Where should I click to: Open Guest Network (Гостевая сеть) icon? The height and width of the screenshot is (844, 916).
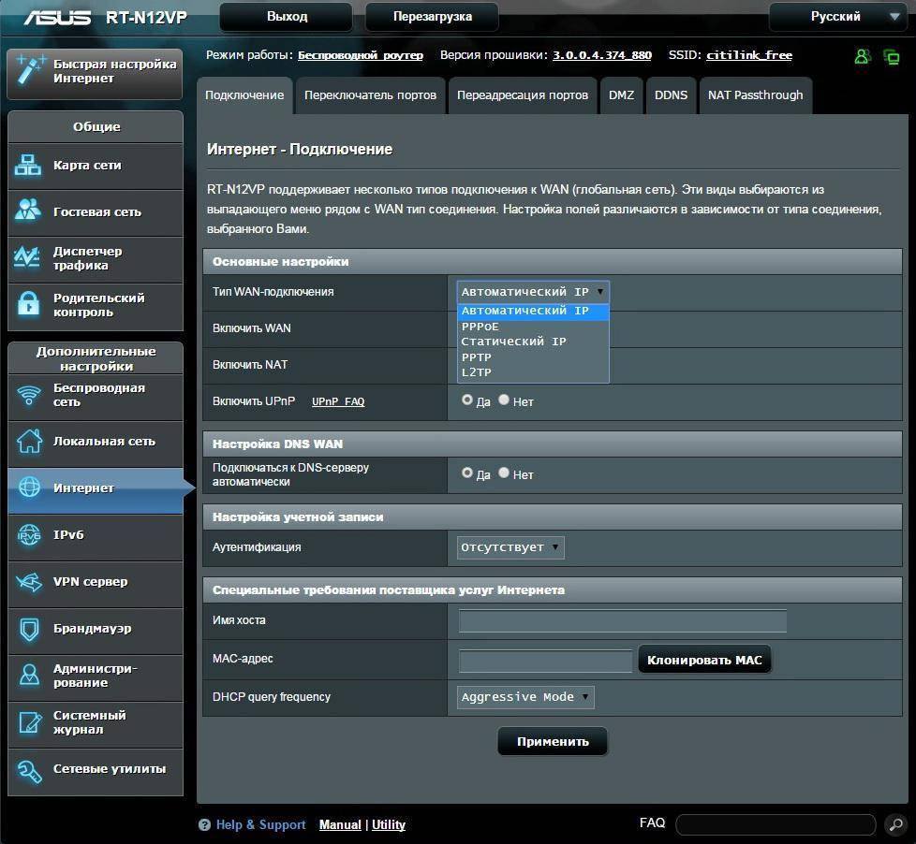click(29, 211)
